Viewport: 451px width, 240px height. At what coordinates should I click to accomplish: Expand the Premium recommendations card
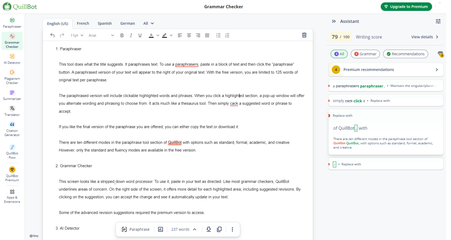(386, 70)
